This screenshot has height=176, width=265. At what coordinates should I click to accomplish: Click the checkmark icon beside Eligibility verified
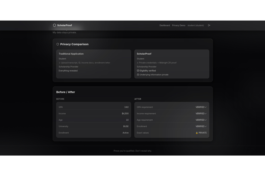pyautogui.click(x=138, y=70)
